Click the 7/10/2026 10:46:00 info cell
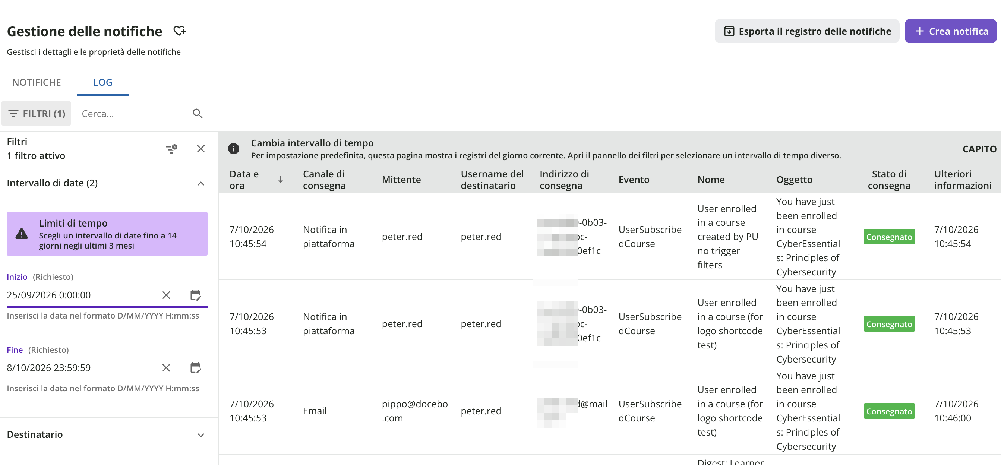The image size is (1001, 465). [956, 411]
